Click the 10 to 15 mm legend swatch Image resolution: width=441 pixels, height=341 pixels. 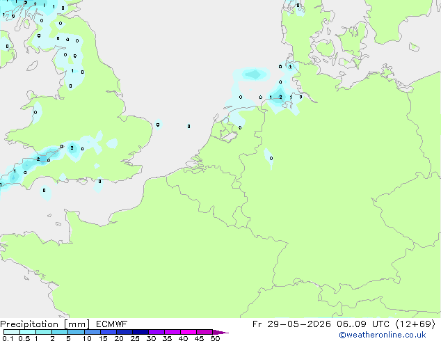click(x=92, y=332)
